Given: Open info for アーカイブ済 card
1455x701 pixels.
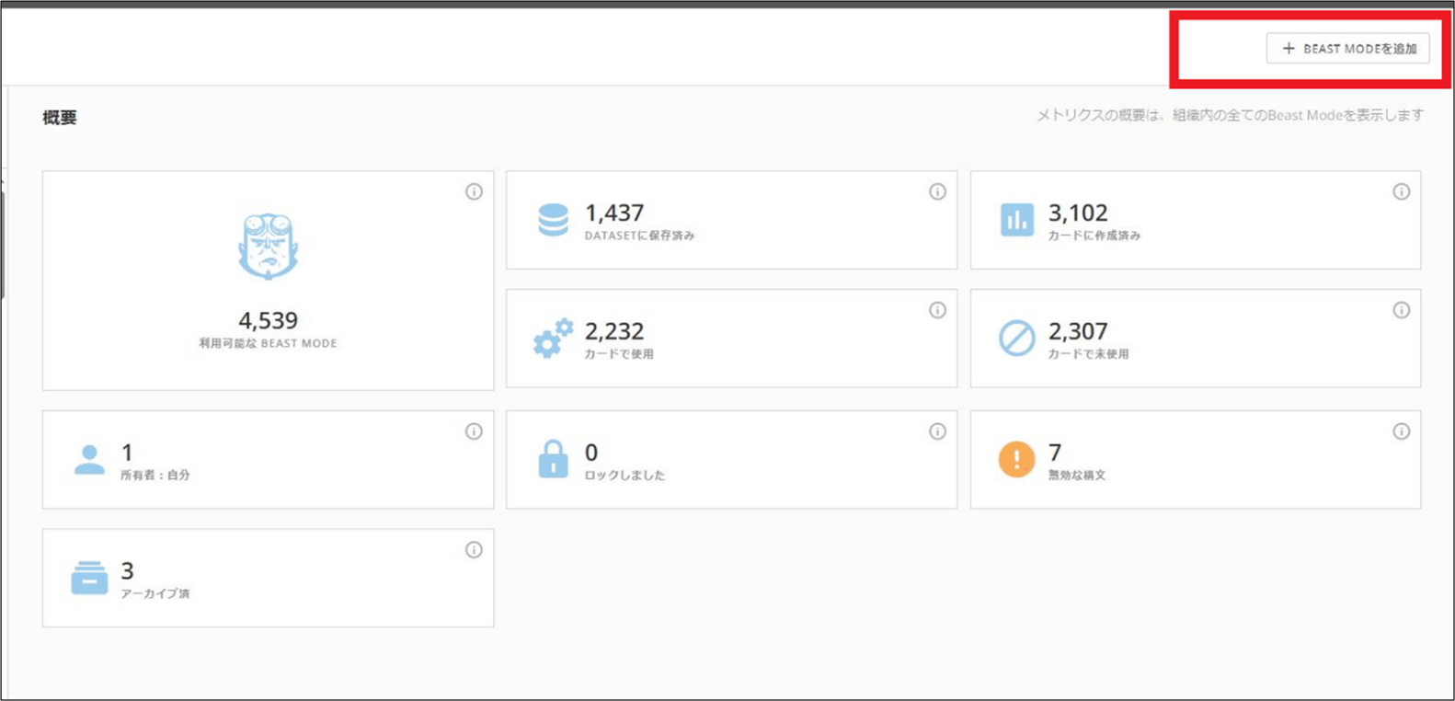Looking at the screenshot, I should pos(474,550).
